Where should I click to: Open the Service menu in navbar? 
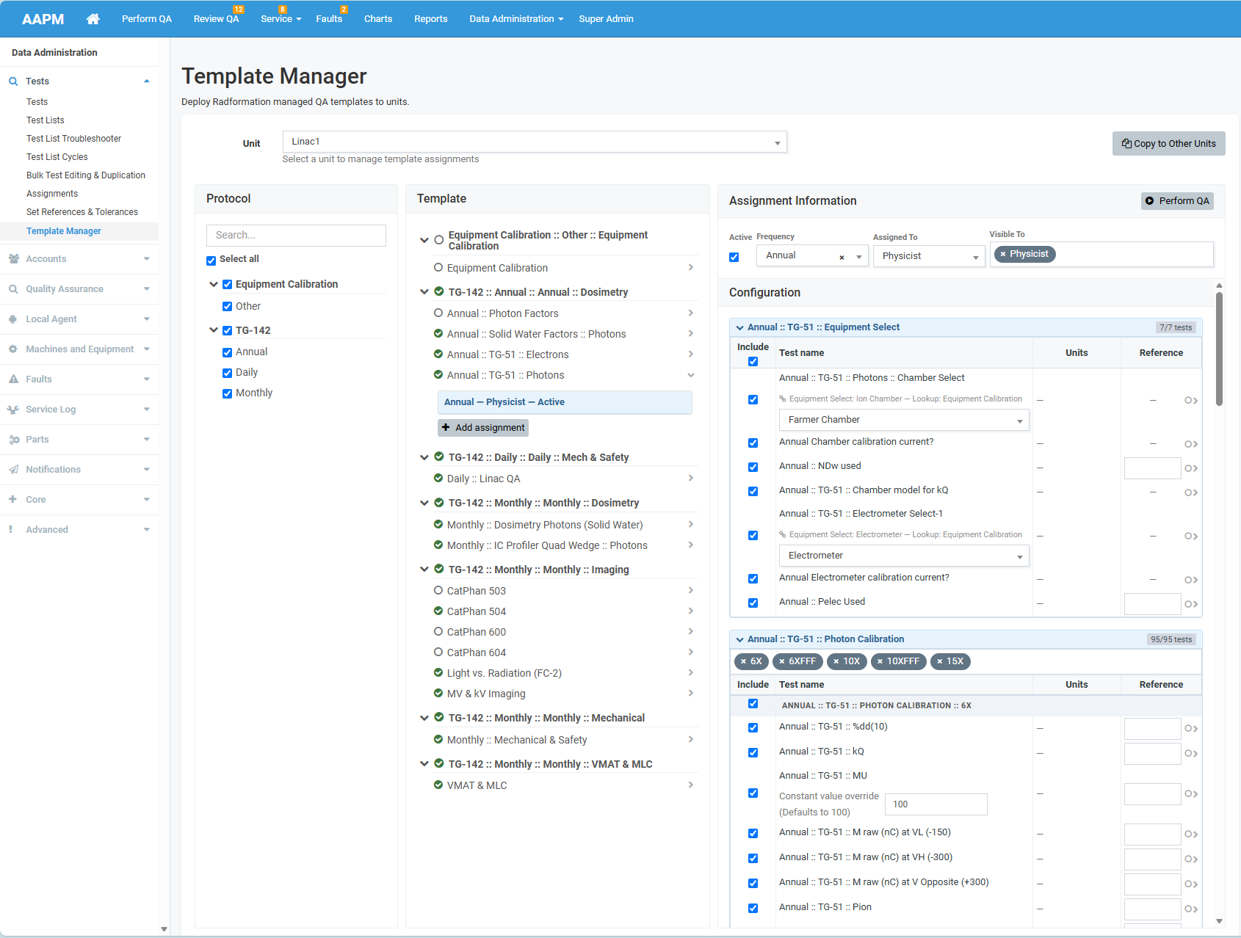pyautogui.click(x=281, y=19)
